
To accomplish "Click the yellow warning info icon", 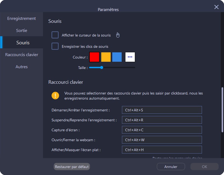I will click(55, 96).
